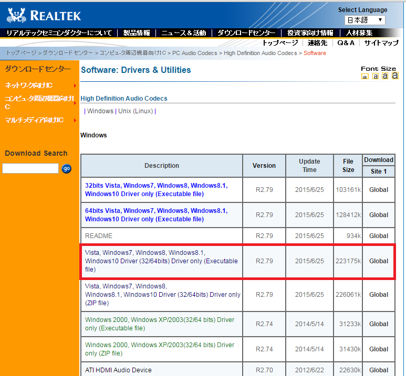This screenshot has height=376, width=406.
Task: Download 226061k ZIP from Global site
Action: 379,295
